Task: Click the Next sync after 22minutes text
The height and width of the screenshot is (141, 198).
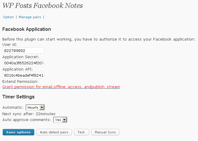Action: click(x=29, y=114)
